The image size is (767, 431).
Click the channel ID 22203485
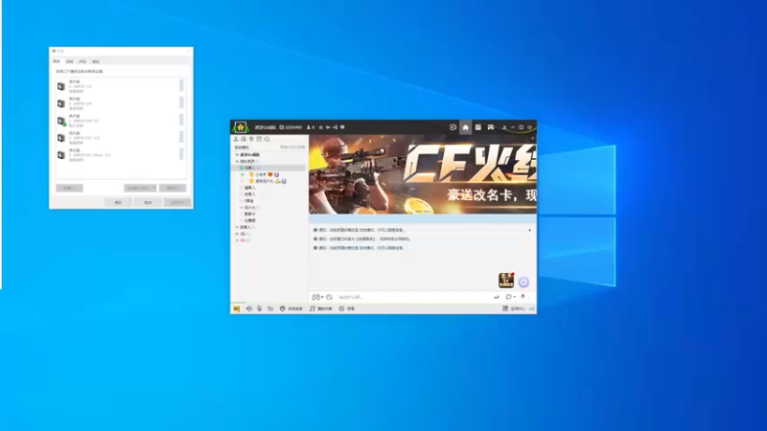pyautogui.click(x=291, y=127)
